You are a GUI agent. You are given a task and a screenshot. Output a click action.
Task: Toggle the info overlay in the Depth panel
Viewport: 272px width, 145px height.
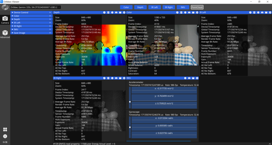tap(108, 12)
